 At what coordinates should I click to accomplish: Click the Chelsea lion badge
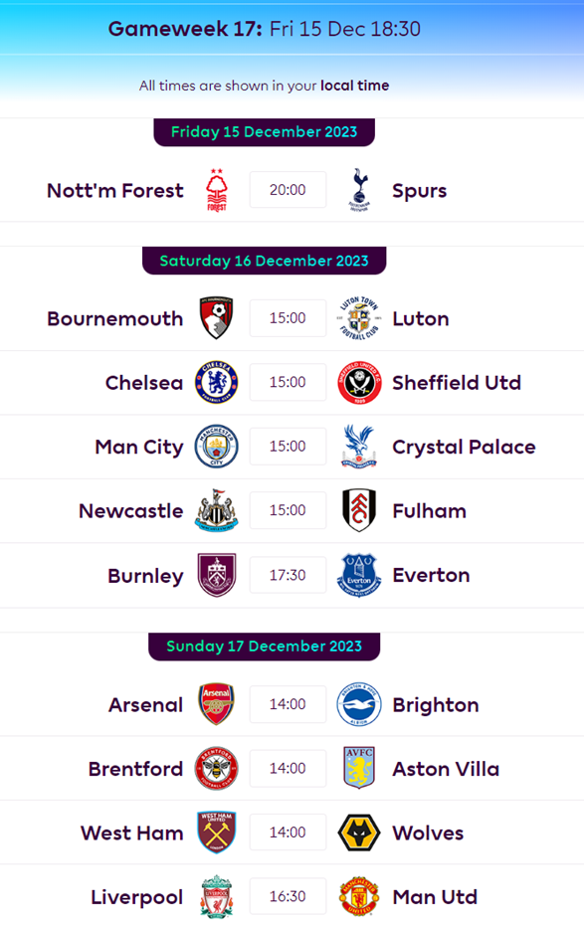[x=217, y=382]
